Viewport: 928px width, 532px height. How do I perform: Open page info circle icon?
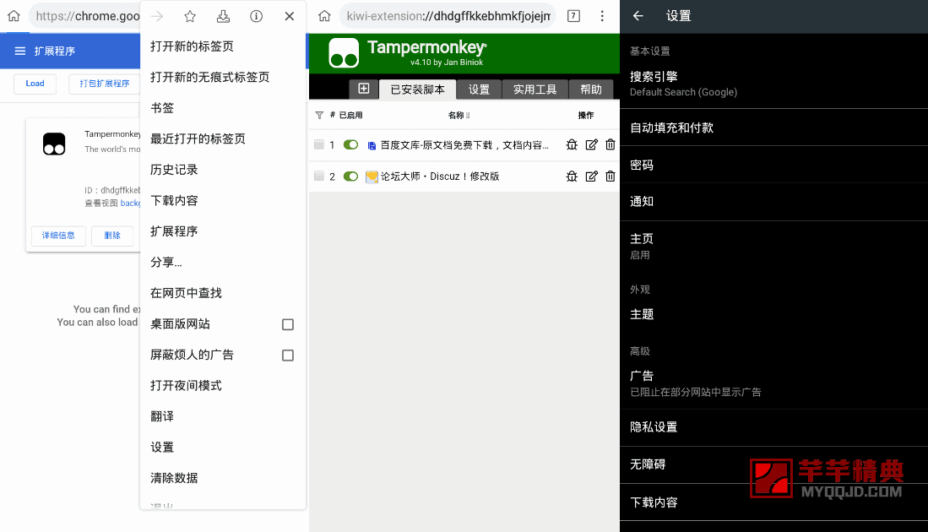click(256, 17)
